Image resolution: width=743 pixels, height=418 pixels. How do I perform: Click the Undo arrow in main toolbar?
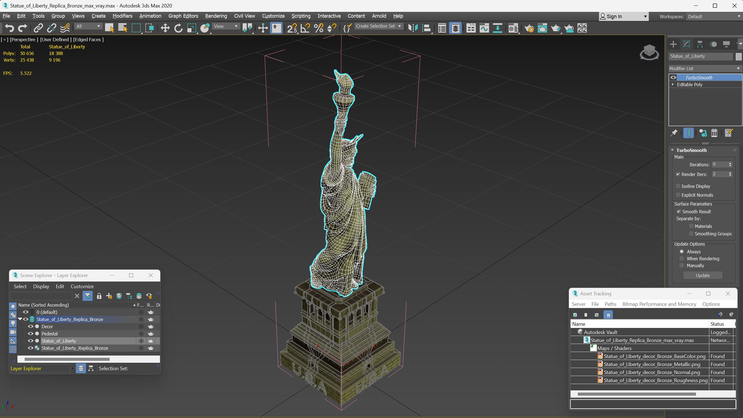point(9,28)
